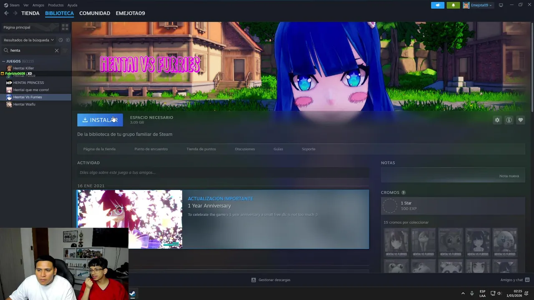Select Hentai Vs Furries in the list
534x300 pixels.
35,97
